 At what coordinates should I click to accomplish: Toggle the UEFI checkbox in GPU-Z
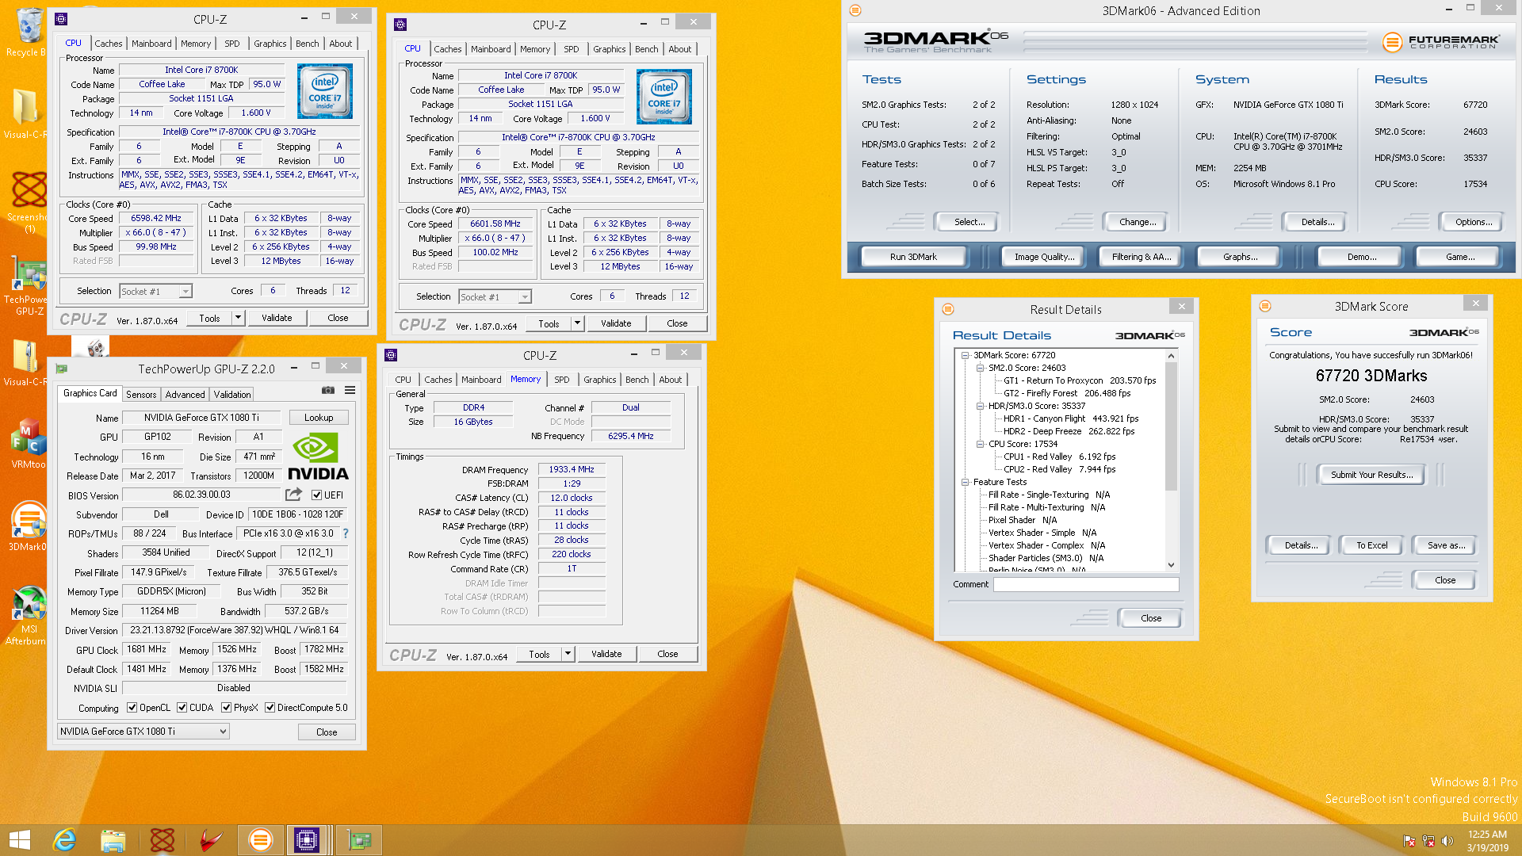316,495
